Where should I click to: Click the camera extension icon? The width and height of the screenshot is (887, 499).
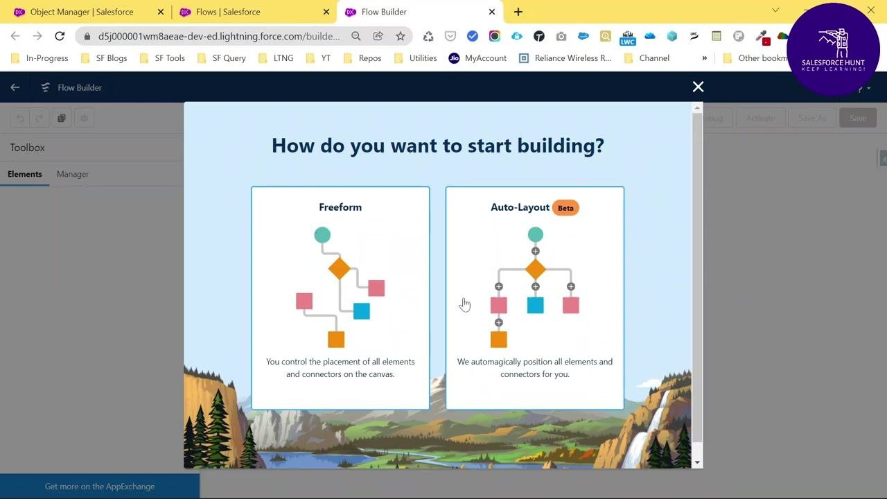pos(561,36)
